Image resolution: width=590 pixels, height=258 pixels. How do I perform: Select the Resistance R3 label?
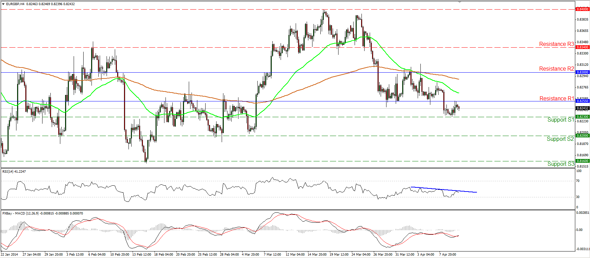click(x=556, y=44)
